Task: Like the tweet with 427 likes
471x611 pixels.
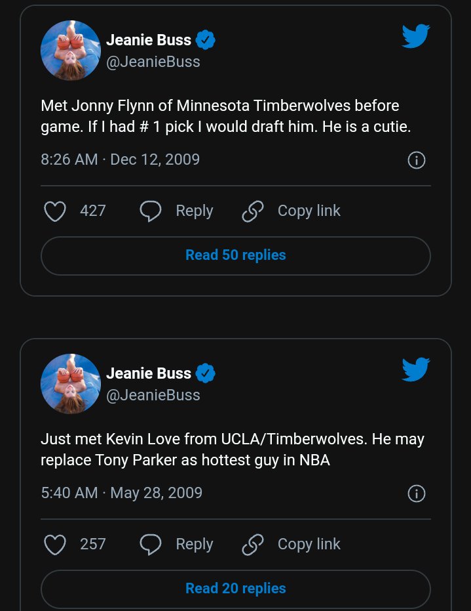Action: (x=55, y=211)
